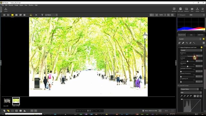Collapse the Levels & Curves section

(178, 86)
